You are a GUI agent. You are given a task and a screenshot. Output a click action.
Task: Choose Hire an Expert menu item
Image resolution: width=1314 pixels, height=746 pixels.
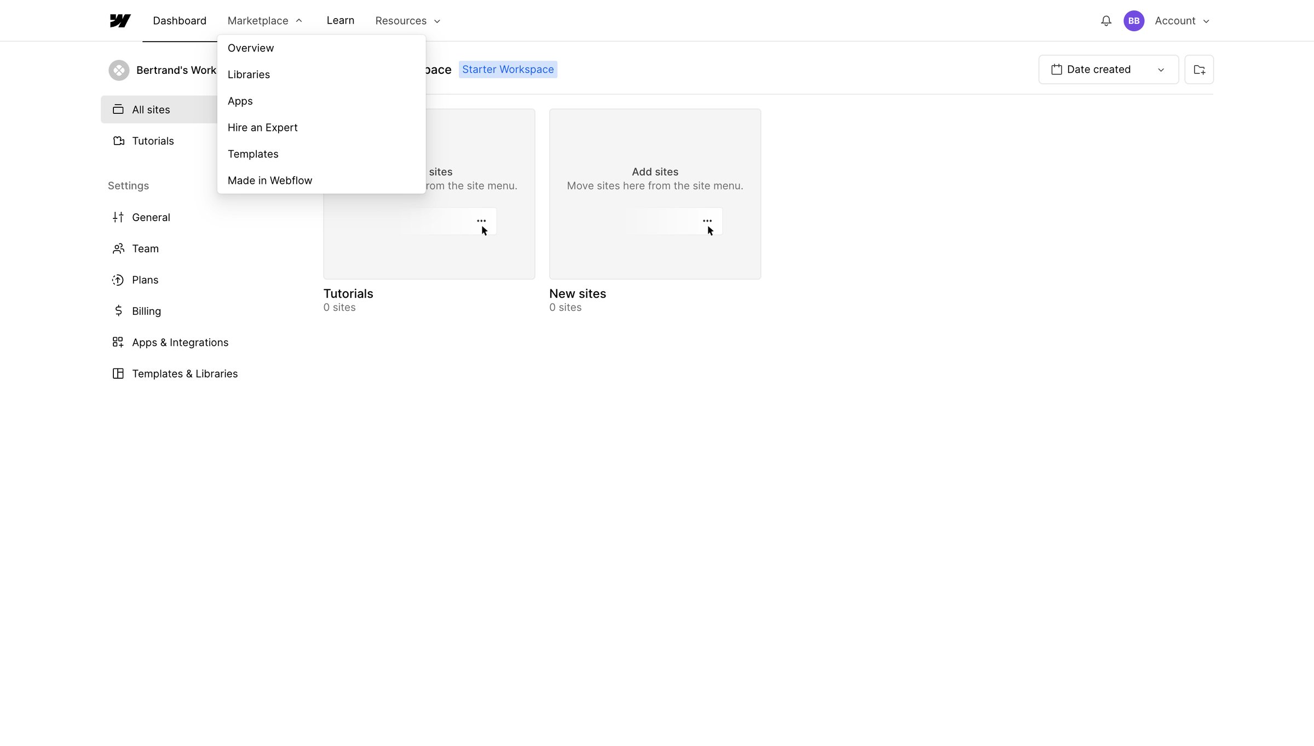click(321, 128)
